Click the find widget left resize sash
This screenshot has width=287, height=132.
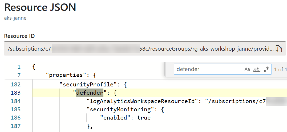165,69
